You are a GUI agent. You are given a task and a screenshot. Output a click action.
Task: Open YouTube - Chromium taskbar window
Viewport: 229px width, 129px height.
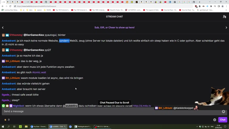pyautogui.click(x=38, y=127)
